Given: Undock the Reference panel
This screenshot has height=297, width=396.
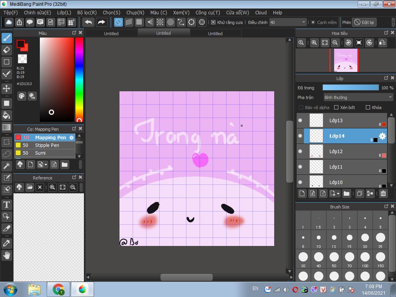Looking at the screenshot, I should [74, 177].
